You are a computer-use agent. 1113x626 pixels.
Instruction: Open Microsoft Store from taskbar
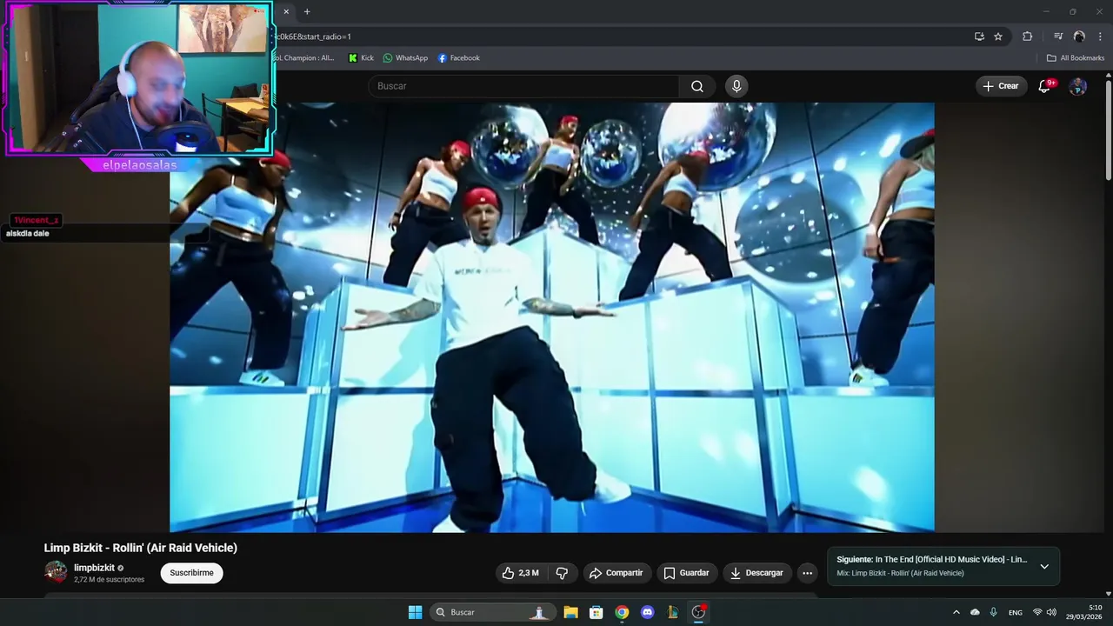(x=596, y=612)
